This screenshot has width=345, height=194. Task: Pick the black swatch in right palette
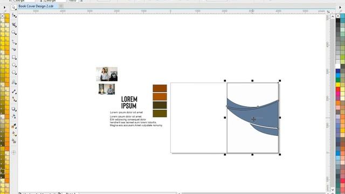pyautogui.click(x=338, y=20)
